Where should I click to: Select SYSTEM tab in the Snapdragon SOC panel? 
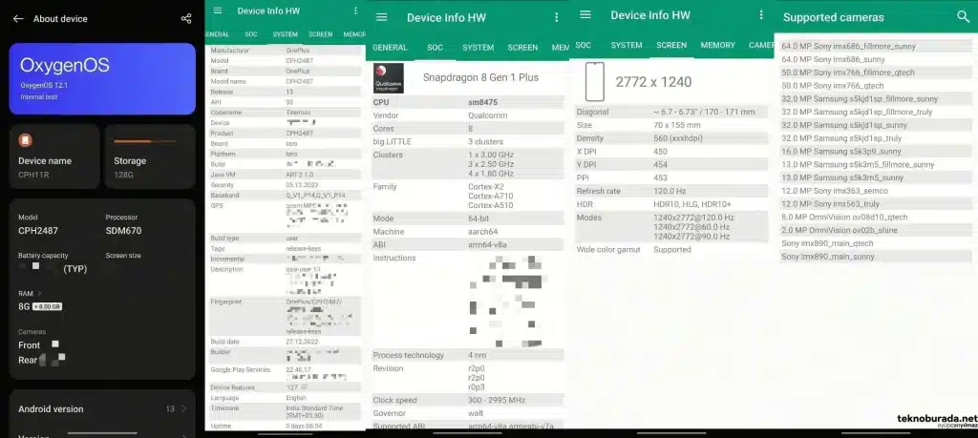click(478, 48)
